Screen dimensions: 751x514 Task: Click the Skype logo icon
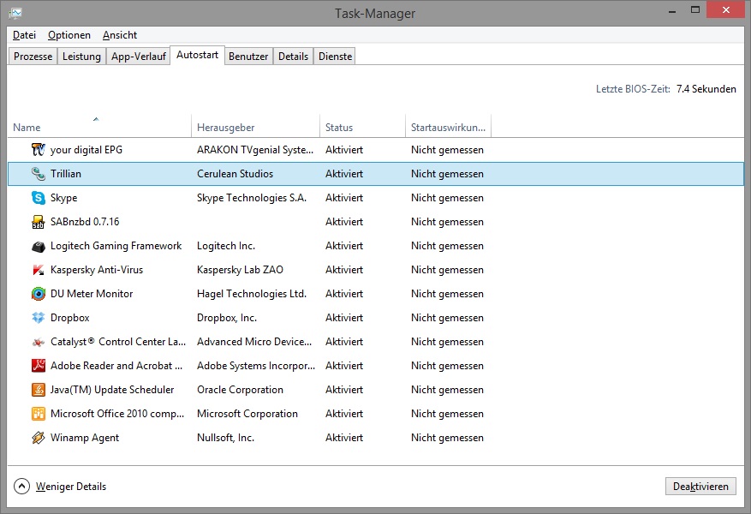coord(39,197)
